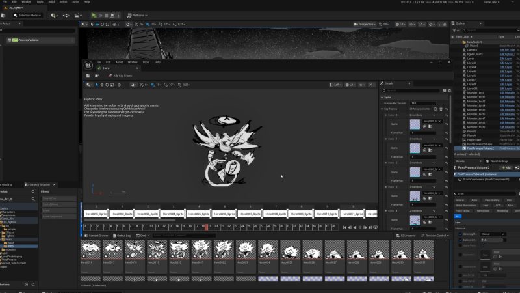Switch to the World Settings tab
Image resolution: width=520 pixels, height=293 pixels.
pyautogui.click(x=495, y=160)
